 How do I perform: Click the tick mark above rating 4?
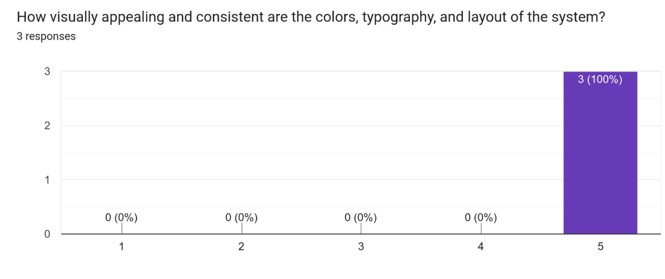tap(481, 228)
